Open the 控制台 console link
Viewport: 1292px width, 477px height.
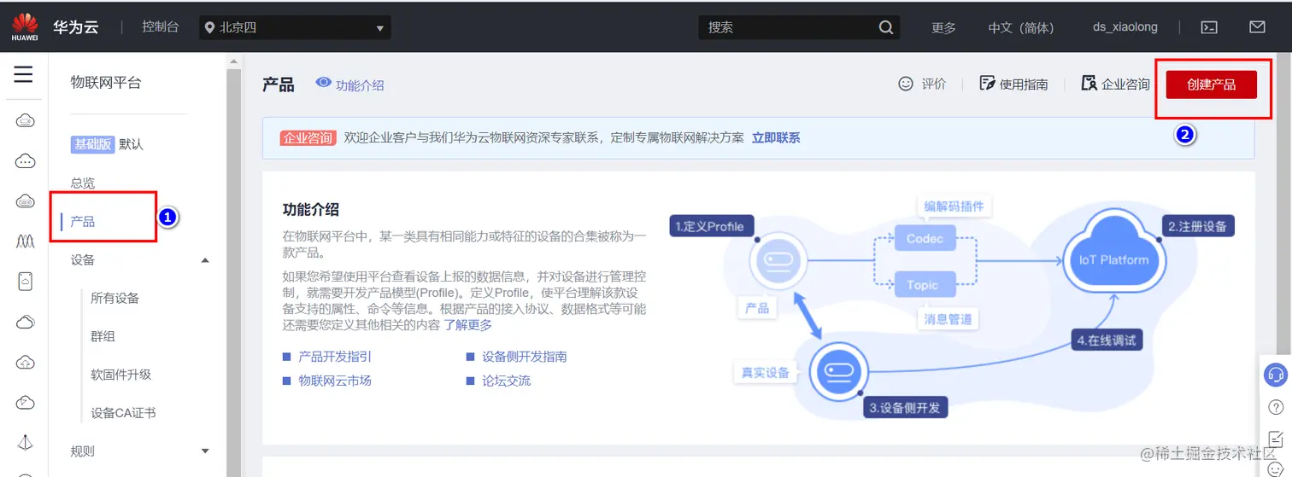click(161, 27)
